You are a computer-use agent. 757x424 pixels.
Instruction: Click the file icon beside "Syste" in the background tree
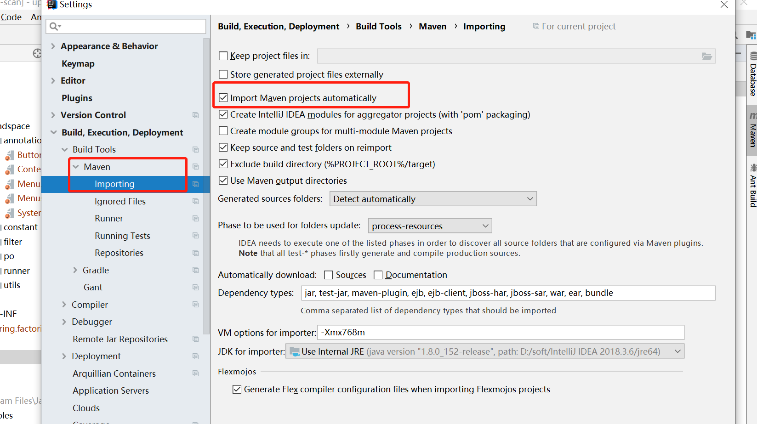[10, 213]
